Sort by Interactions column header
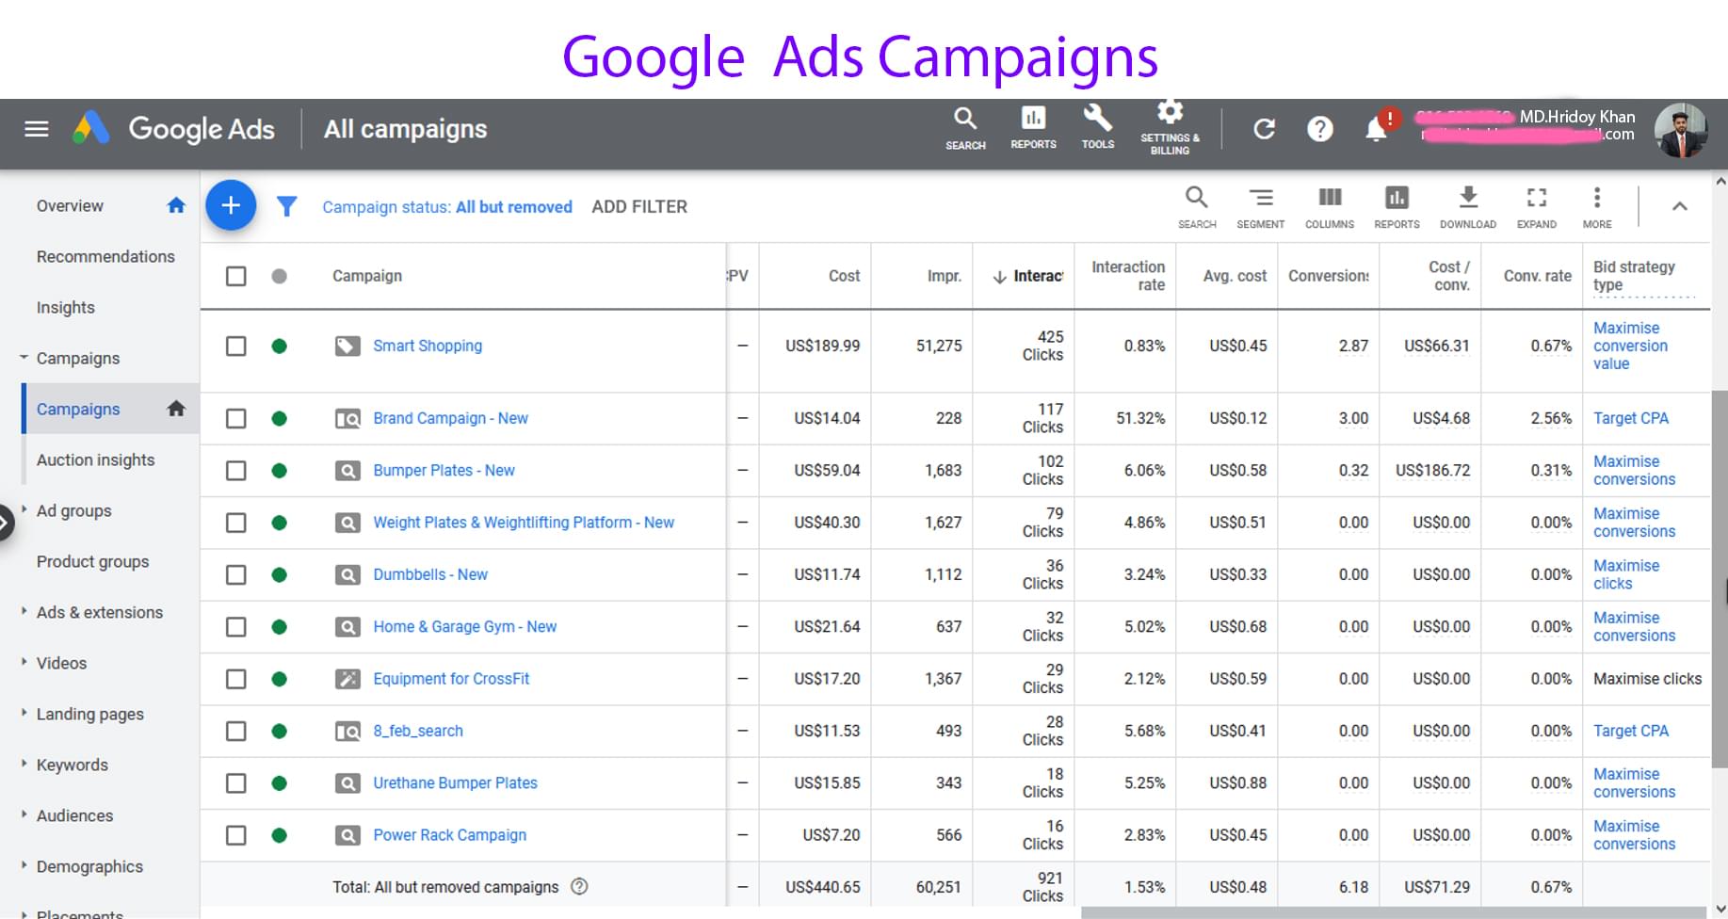Image resolution: width=1728 pixels, height=919 pixels. [x=1028, y=276]
